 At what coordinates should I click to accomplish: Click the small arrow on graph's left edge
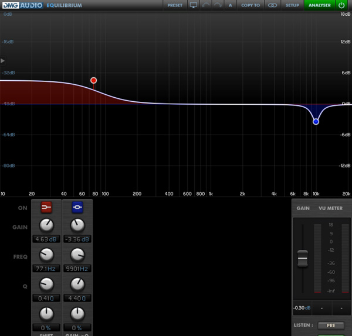[3, 60]
